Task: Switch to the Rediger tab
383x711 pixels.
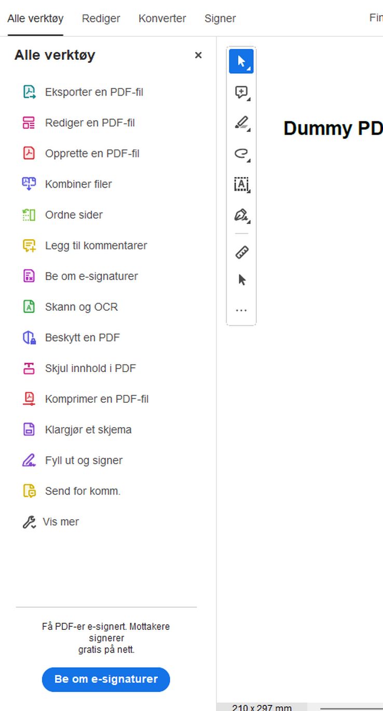Action: [x=101, y=18]
